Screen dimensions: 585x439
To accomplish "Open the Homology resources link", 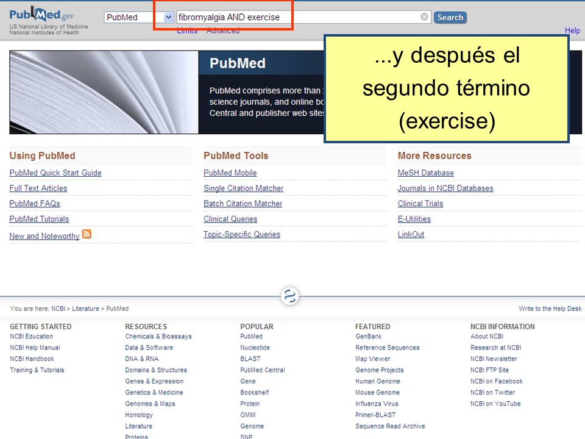I will [x=139, y=415].
